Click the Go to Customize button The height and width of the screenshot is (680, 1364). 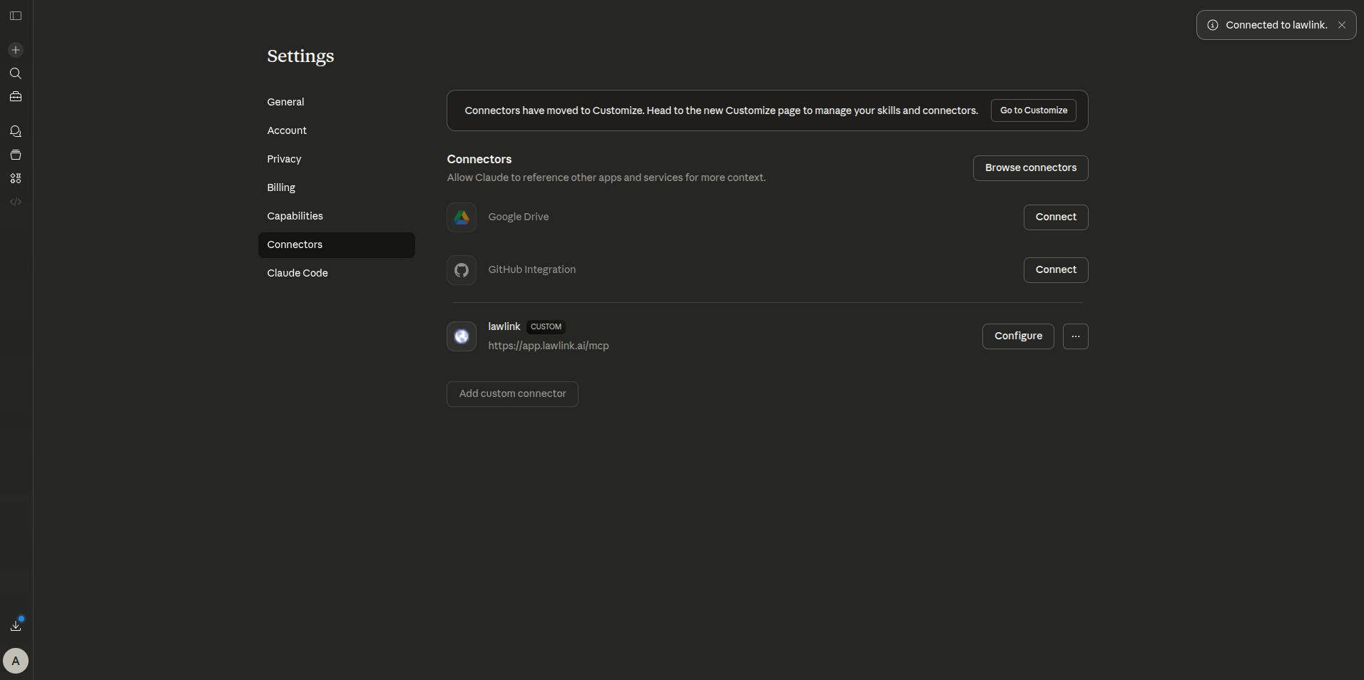[1034, 110]
